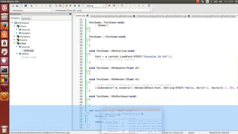Close the Management panel

click(x=70, y=14)
